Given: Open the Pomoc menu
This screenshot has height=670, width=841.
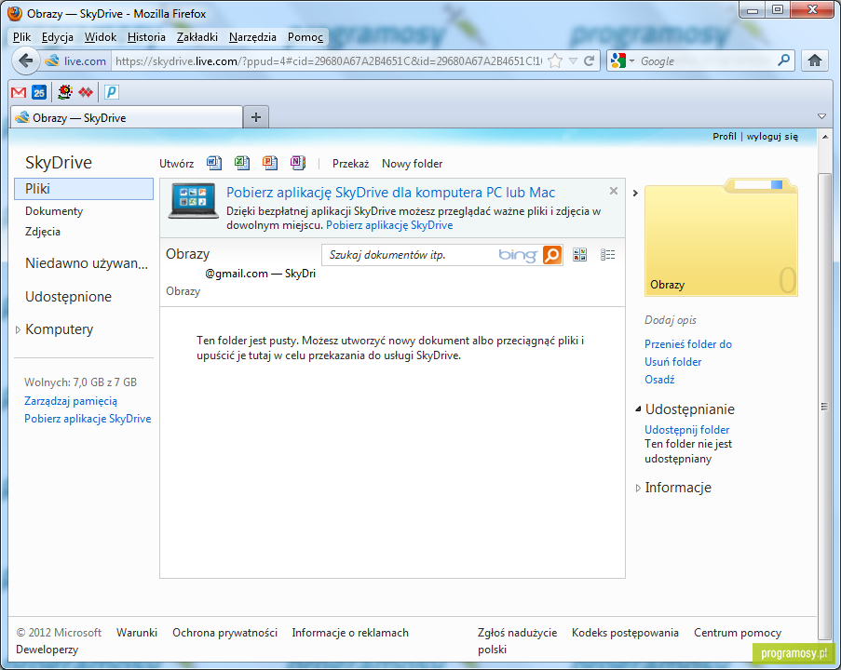Looking at the screenshot, I should click(x=305, y=37).
